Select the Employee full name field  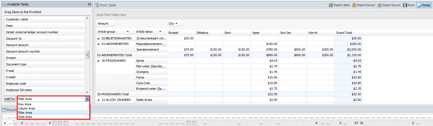click(x=19, y=90)
